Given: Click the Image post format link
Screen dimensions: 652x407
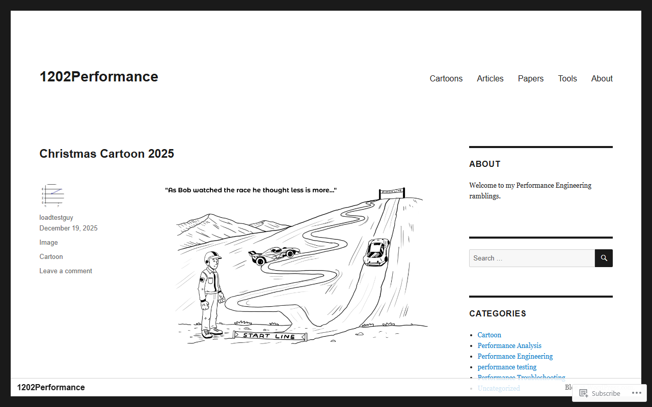Looking at the screenshot, I should [x=48, y=243].
